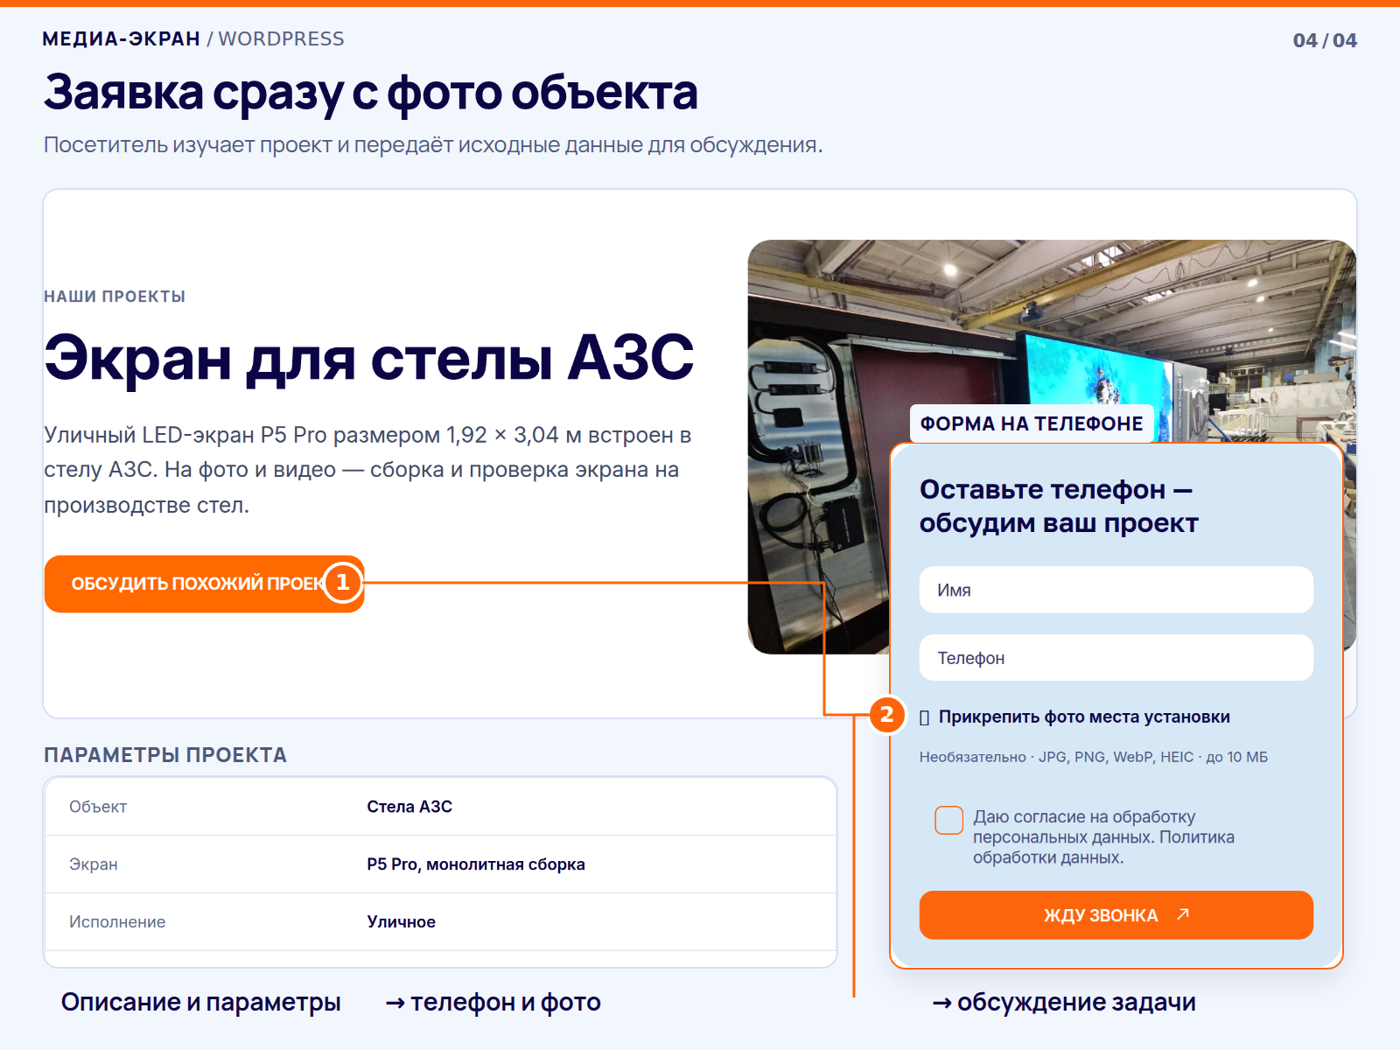Select the «Исполнение» row label

tap(117, 922)
